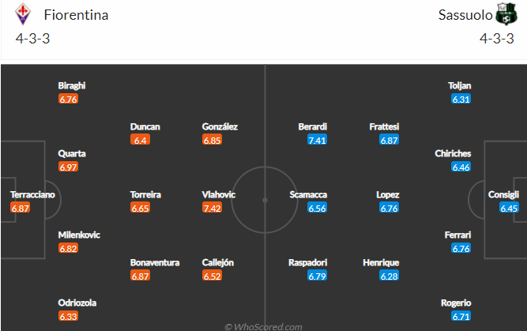Click the Sassuolo club crest icon
527x331 pixels.
point(506,14)
